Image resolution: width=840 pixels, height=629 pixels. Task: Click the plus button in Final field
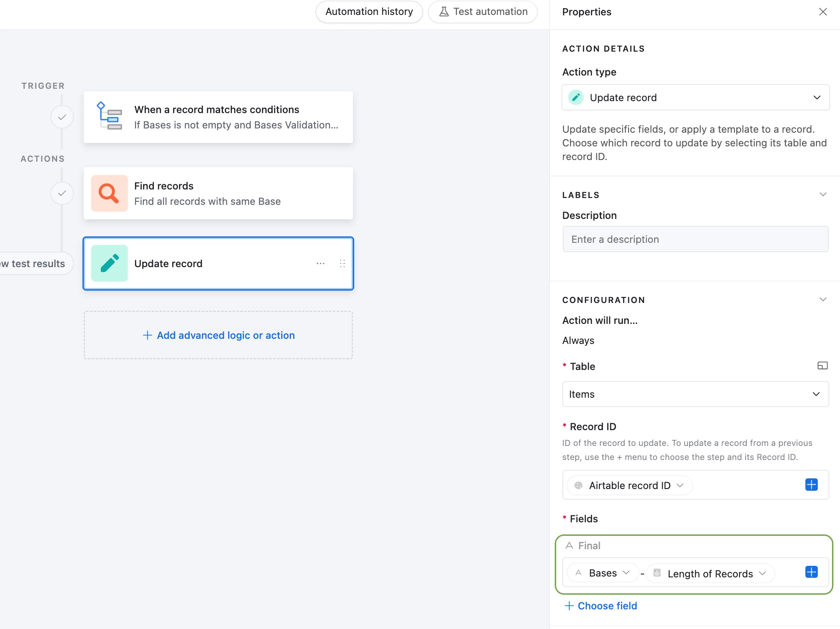(811, 572)
